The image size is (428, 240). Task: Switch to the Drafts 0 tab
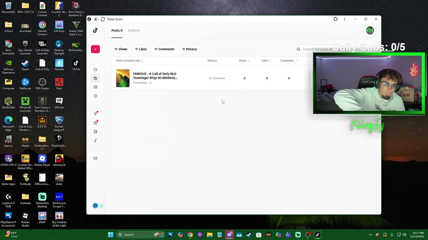(134, 30)
